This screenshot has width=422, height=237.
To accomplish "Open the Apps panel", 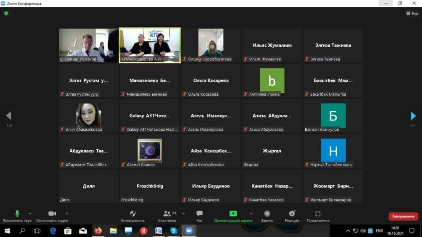I will tap(318, 214).
